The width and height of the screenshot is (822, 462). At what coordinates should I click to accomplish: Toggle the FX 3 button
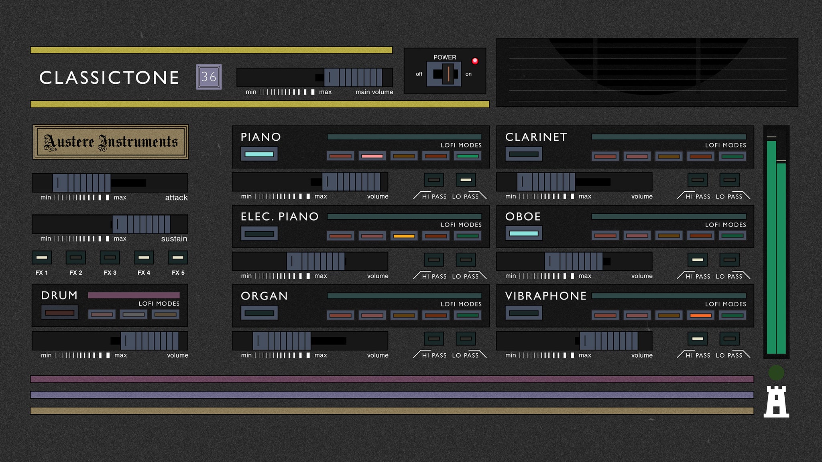click(110, 258)
